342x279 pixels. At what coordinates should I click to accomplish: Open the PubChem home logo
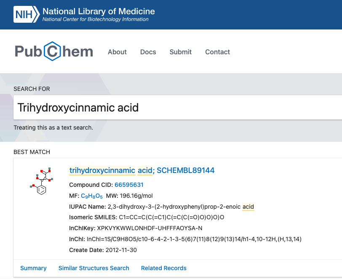coord(54,51)
